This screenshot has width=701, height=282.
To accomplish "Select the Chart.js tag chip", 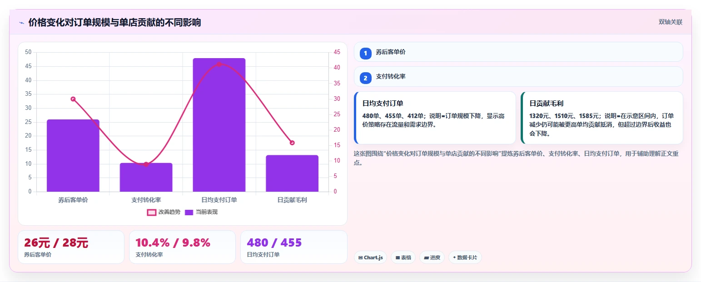I will [371, 257].
